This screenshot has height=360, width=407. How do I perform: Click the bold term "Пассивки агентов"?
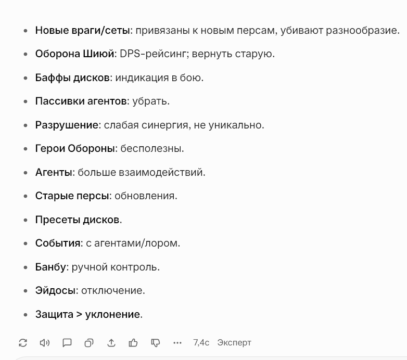pyautogui.click(x=81, y=101)
